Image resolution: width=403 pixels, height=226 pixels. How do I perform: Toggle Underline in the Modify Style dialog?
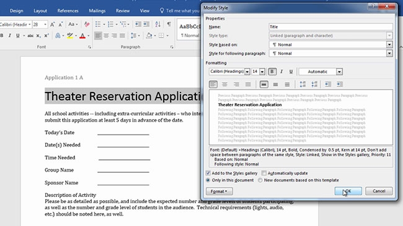[291, 72]
